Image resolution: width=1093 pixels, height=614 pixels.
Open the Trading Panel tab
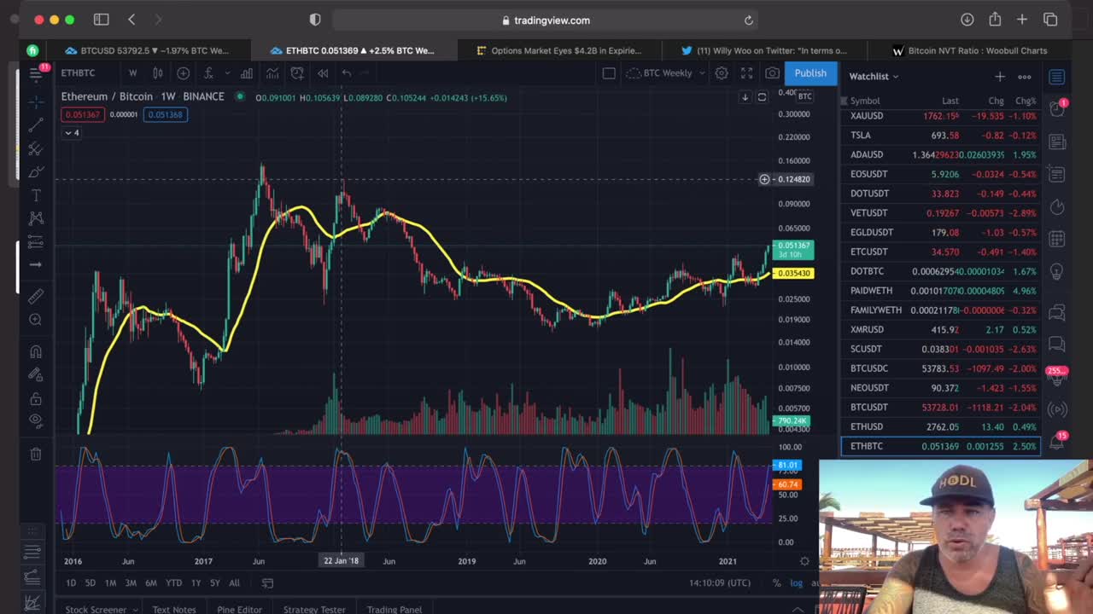[x=395, y=609]
